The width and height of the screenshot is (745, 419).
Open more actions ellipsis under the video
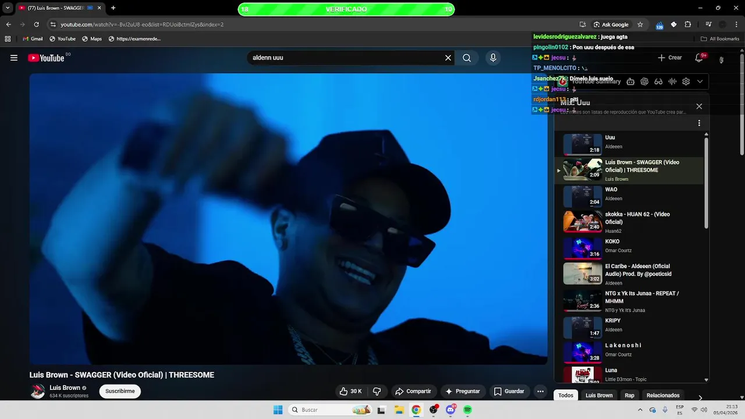(x=540, y=391)
